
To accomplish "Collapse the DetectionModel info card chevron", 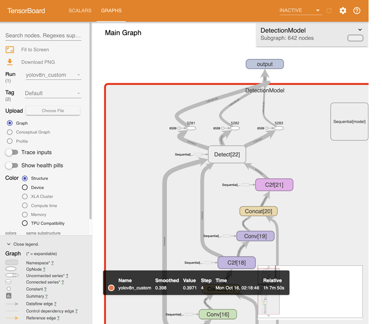I will 360,30.
